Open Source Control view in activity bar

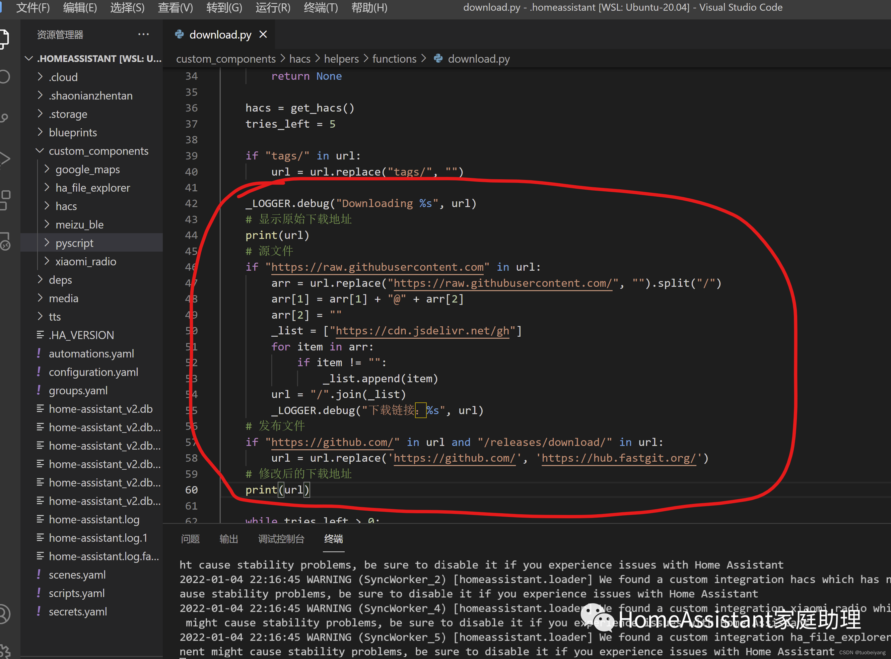(4, 117)
